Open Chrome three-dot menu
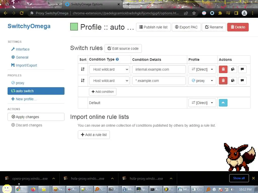 click(252, 13)
